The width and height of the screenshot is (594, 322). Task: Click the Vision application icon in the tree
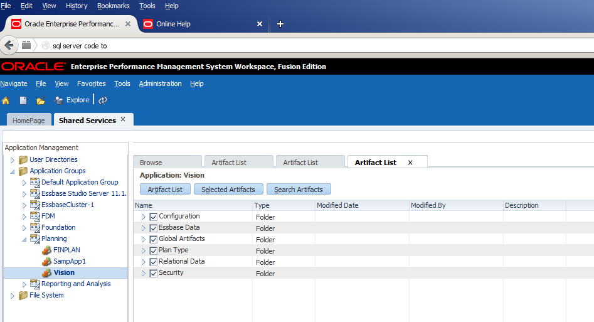click(x=46, y=273)
